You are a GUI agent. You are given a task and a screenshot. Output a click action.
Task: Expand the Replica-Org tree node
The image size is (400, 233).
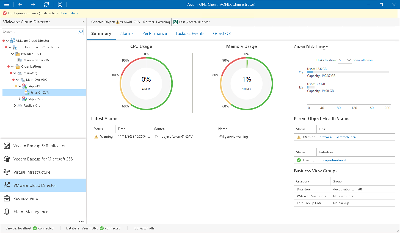(15, 105)
